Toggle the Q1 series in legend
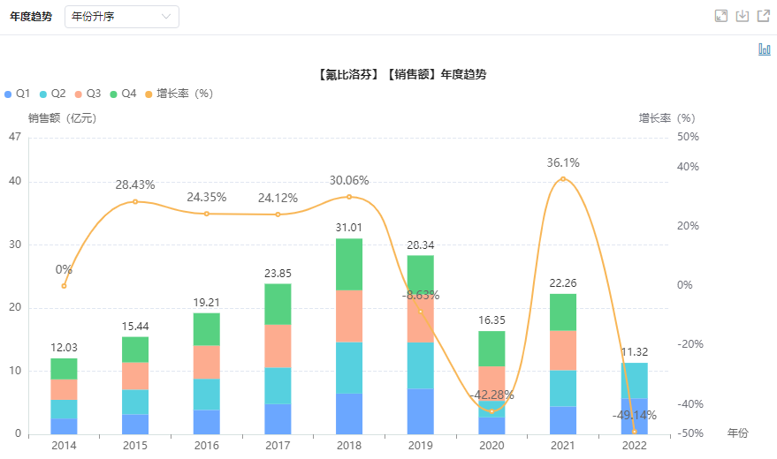Screen dimensions: 777x459 coord(19,94)
